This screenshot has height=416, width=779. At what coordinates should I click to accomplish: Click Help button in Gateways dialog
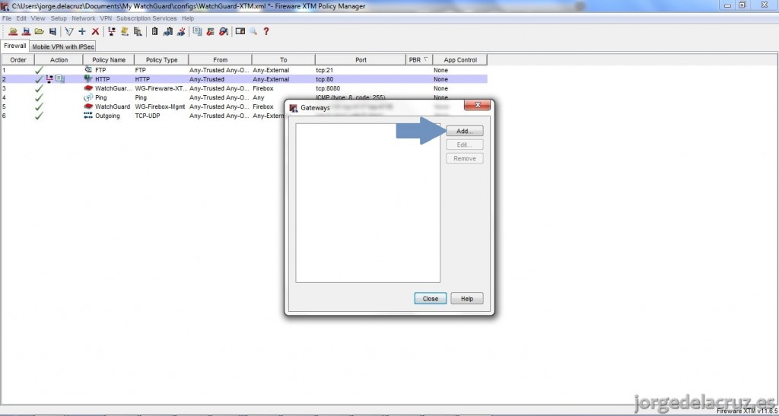point(466,299)
